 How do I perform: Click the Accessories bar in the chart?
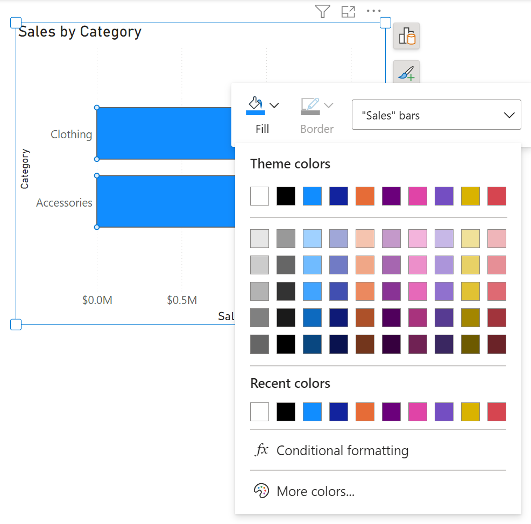coord(166,201)
